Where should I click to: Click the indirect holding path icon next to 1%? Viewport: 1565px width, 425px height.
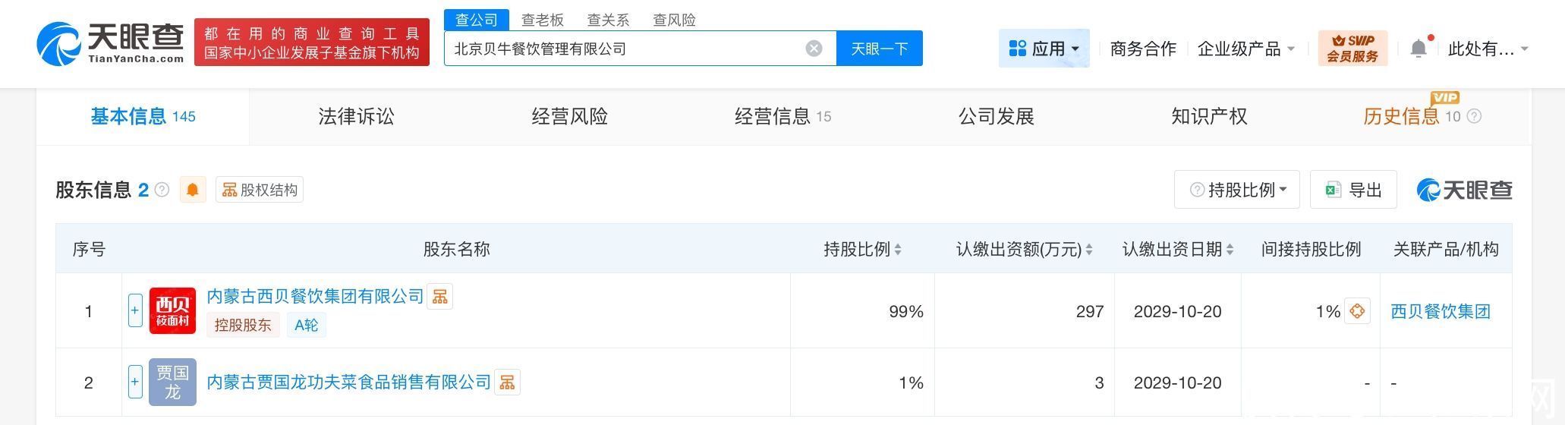(1357, 311)
